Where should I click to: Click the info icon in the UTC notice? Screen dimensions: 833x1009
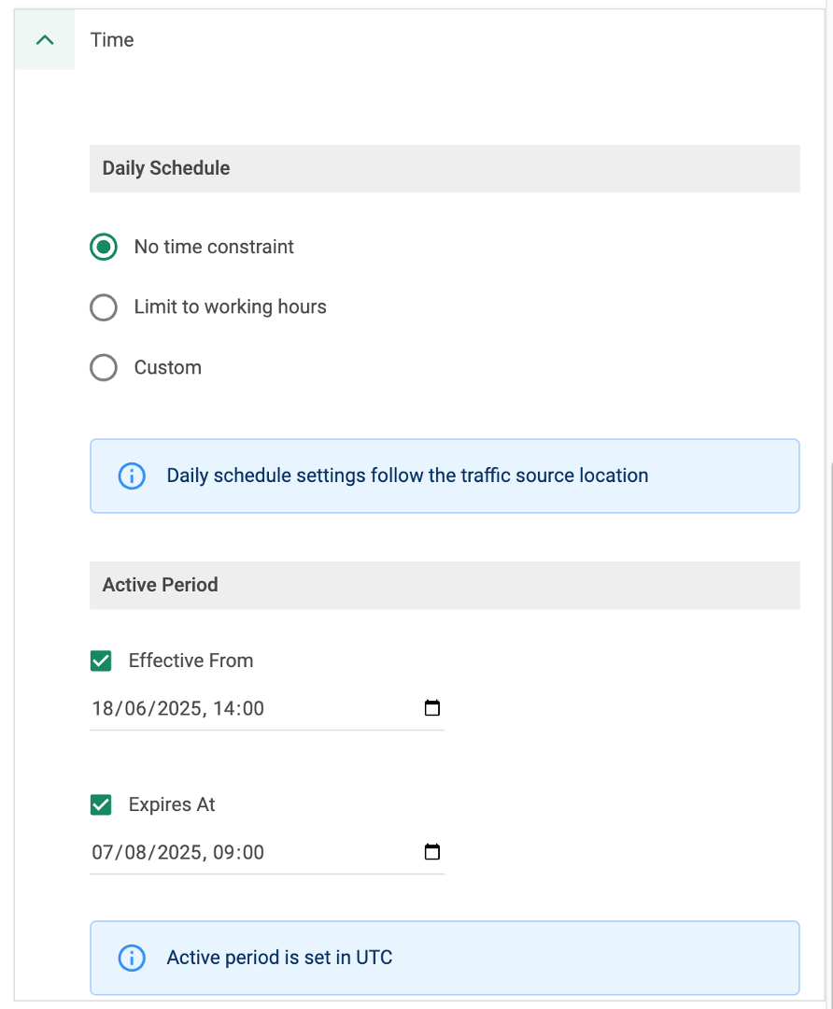132,958
